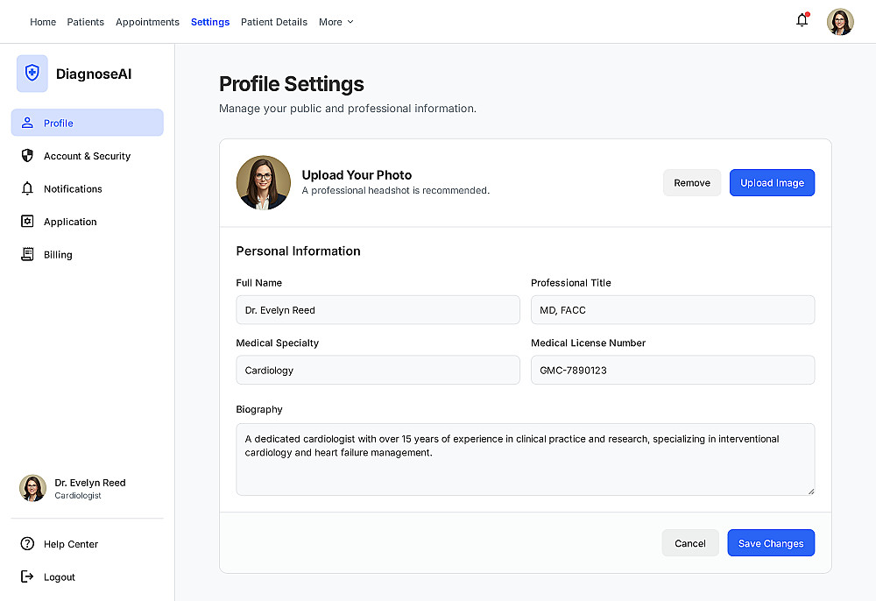Image resolution: width=876 pixels, height=601 pixels.
Task: Click the profile headshot thumbnail
Action: [264, 183]
